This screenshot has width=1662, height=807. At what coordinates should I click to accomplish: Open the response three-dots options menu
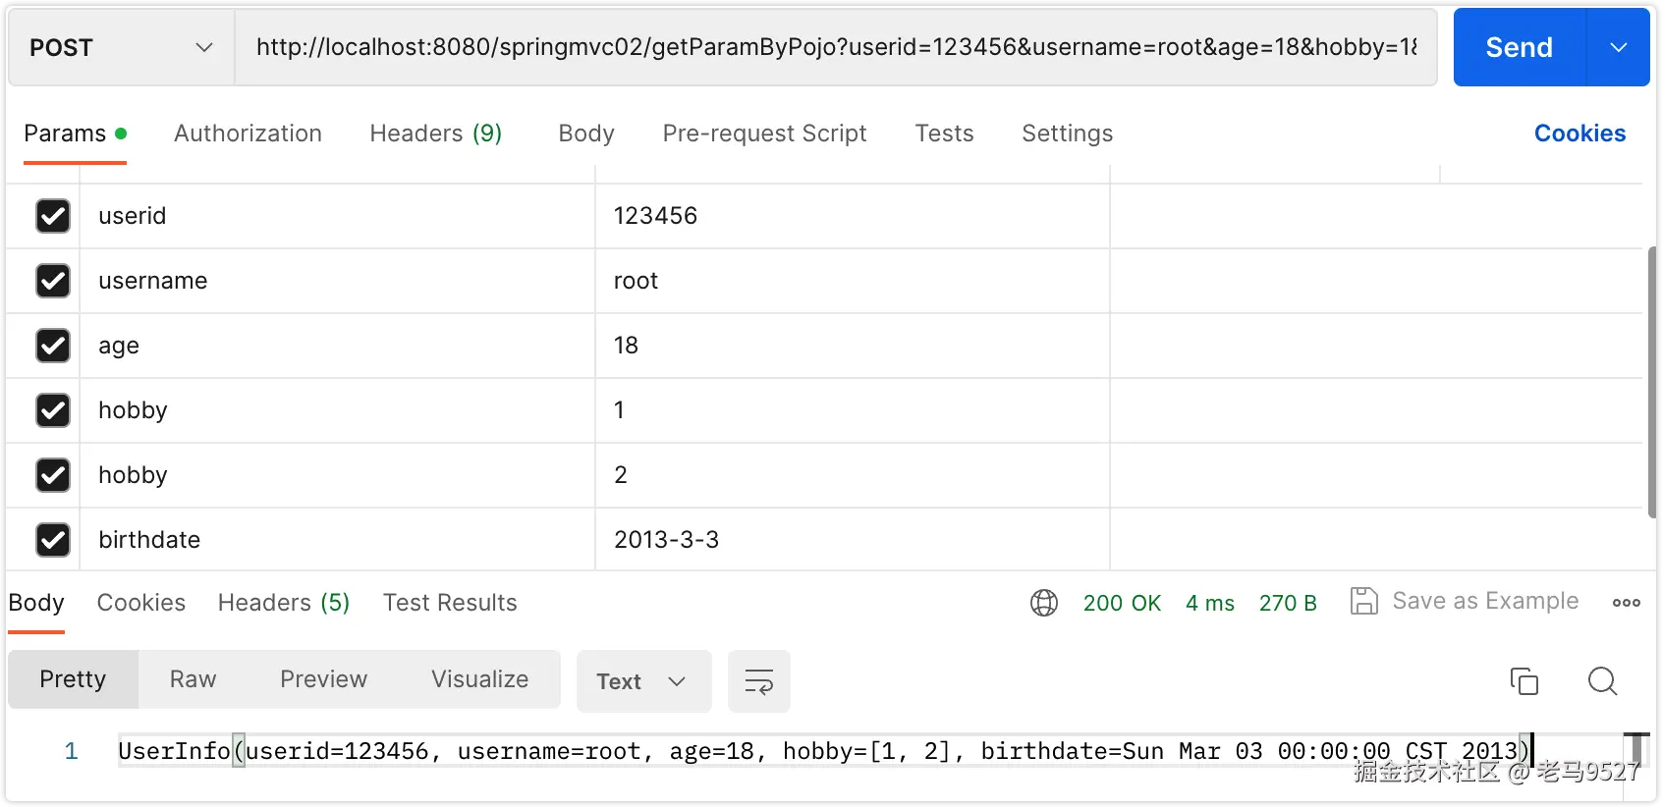1626,603
